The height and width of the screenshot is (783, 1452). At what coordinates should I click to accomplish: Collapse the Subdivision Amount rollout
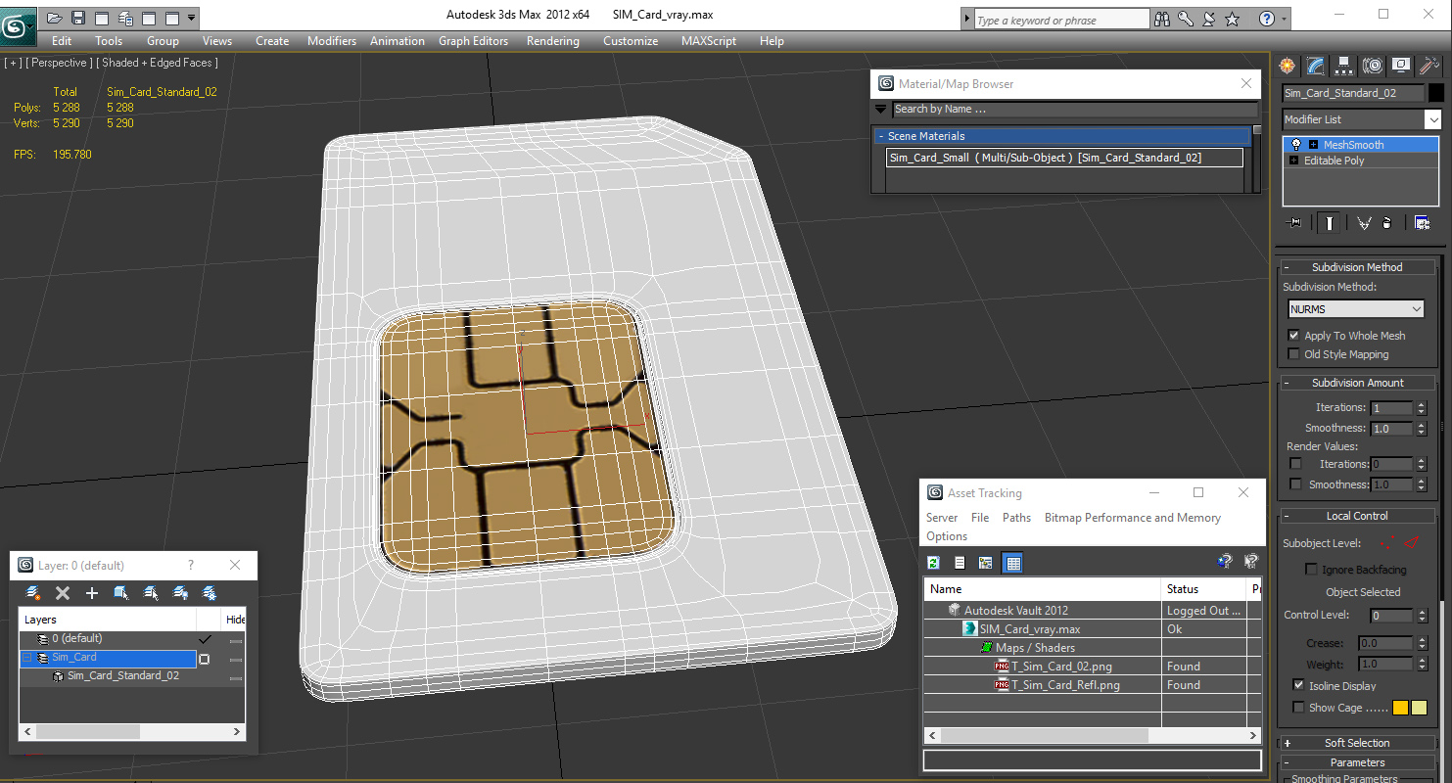point(1356,383)
